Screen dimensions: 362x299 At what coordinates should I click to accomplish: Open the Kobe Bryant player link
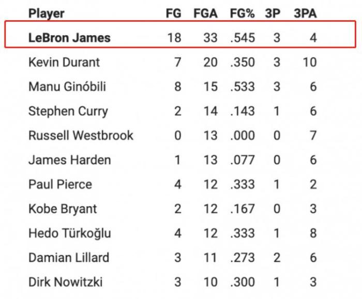click(63, 209)
